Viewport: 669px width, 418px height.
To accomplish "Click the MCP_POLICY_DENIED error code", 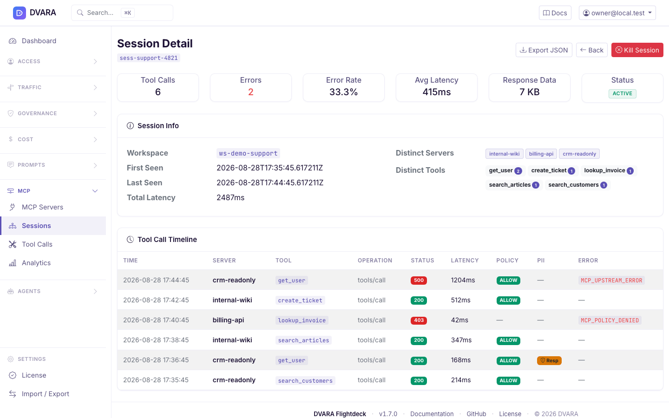I will click(x=610, y=320).
